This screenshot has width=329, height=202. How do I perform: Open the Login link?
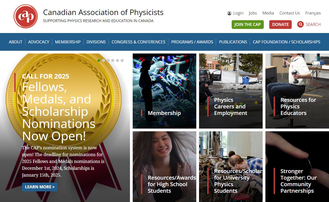click(238, 13)
